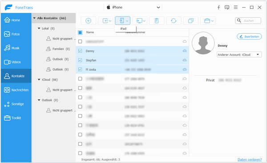Screen dimensions: 267x163
Task: Check the first contact row checkbox
Action: click(x=80, y=41)
